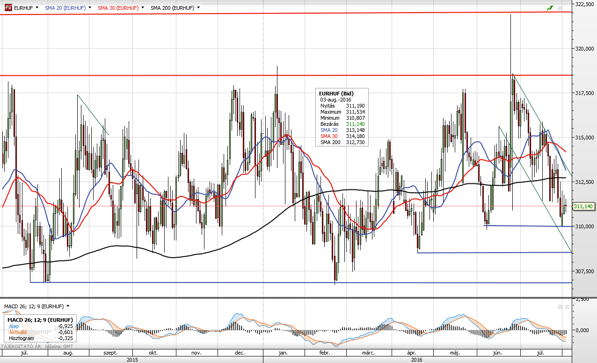597x363 pixels.
Task: Click the 'TÁJÉKOZTATÓ ÁR' indicative price label
Action: [22, 346]
